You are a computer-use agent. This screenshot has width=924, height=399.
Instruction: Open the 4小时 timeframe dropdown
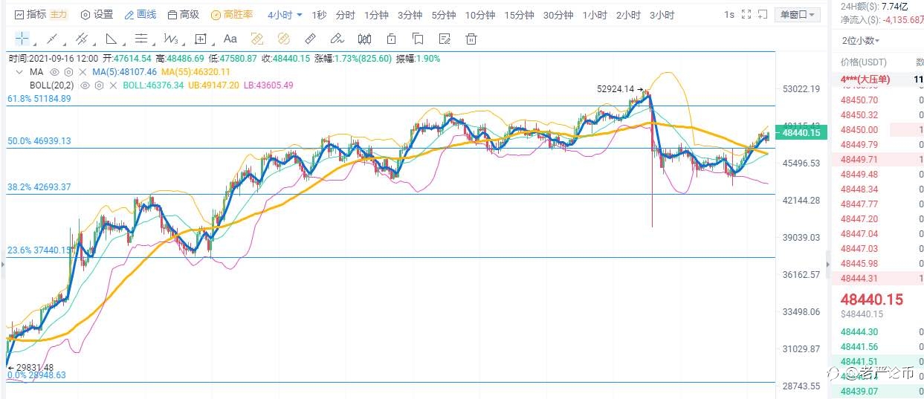(x=285, y=15)
